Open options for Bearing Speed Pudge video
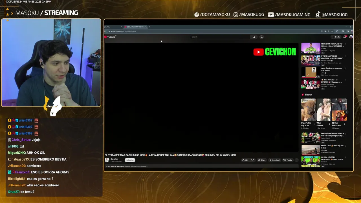361x203 pixels. point(346,134)
